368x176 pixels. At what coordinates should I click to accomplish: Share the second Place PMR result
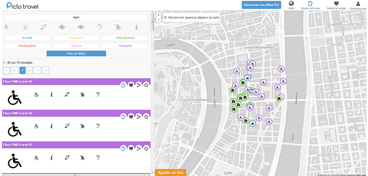[x=139, y=117]
